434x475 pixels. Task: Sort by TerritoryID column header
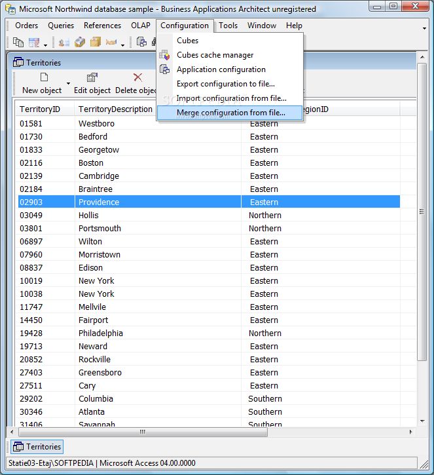[45, 109]
